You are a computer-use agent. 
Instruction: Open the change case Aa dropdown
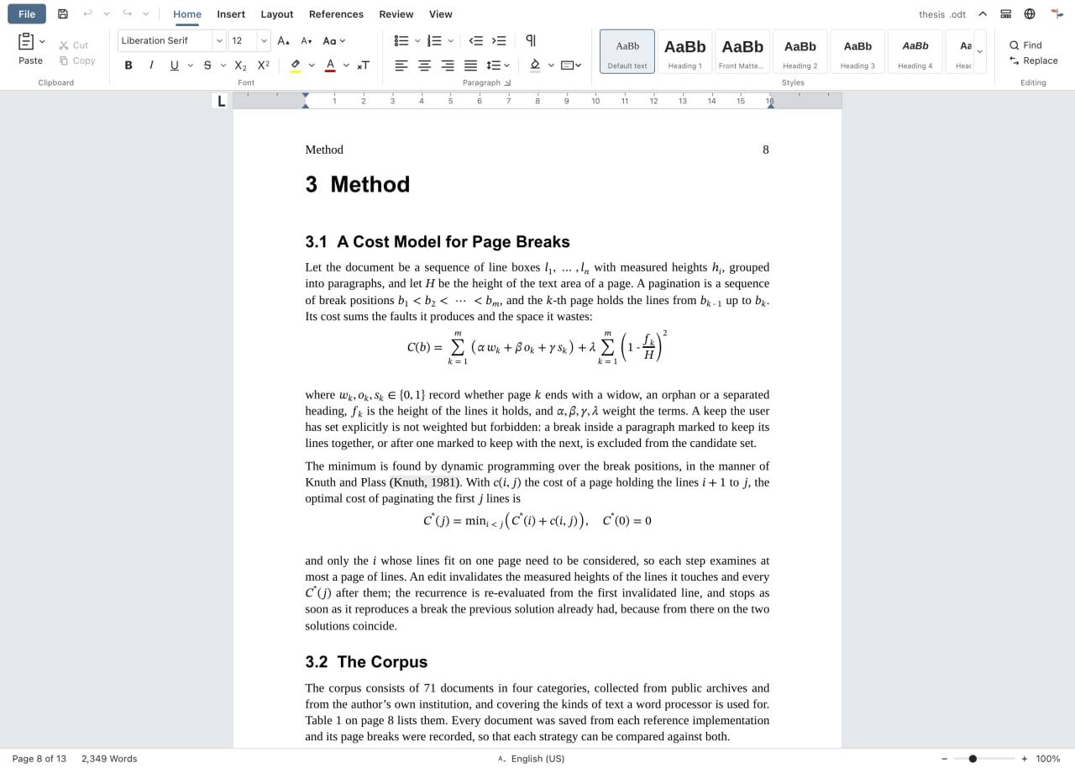pos(333,40)
